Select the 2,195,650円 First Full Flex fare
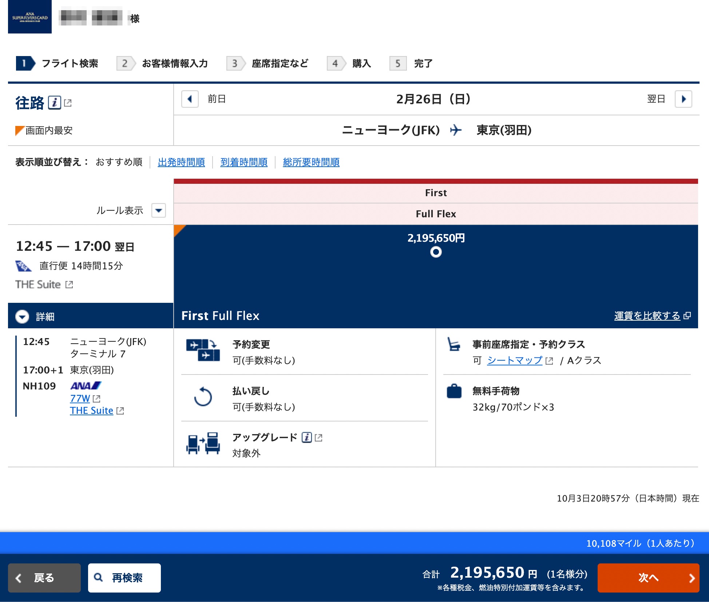 436,252
